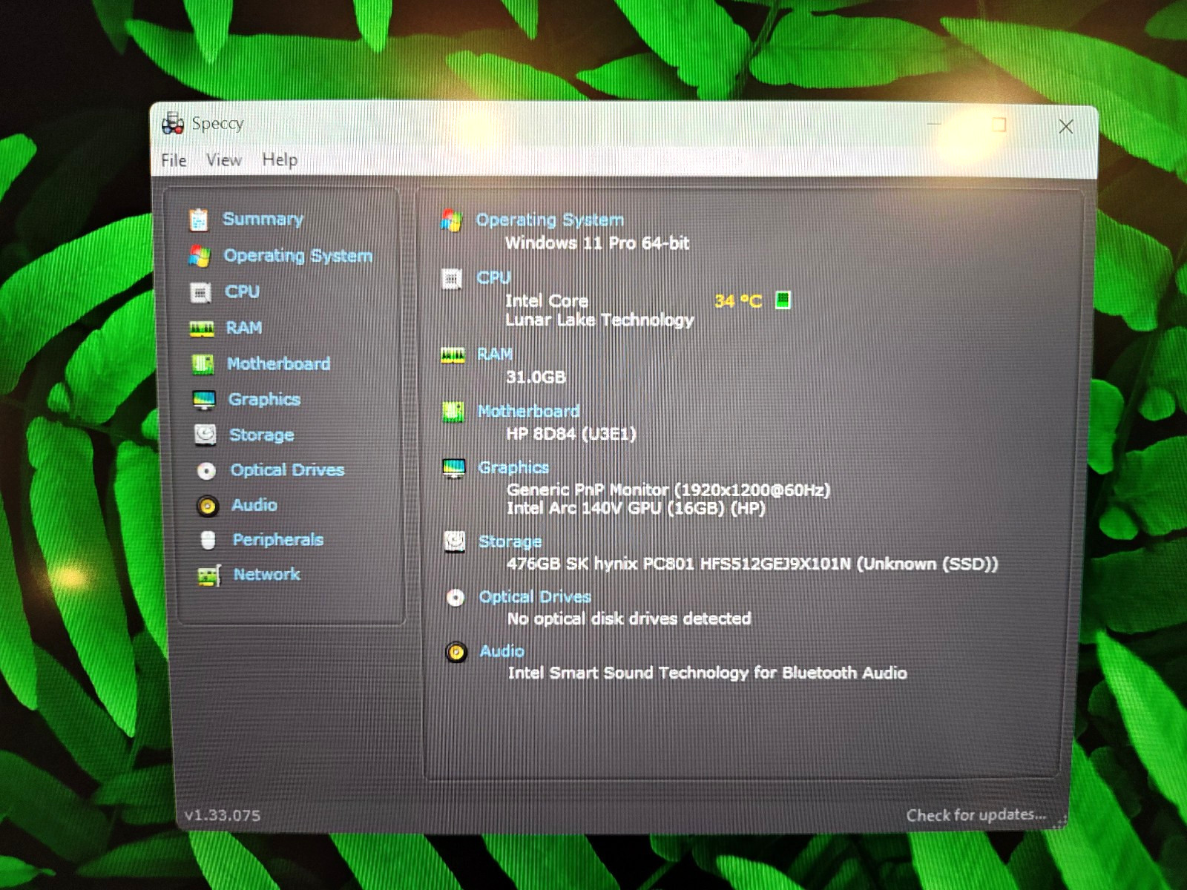Image resolution: width=1187 pixels, height=890 pixels.
Task: Click the Generic PnP Monitor text
Action: coord(668,489)
